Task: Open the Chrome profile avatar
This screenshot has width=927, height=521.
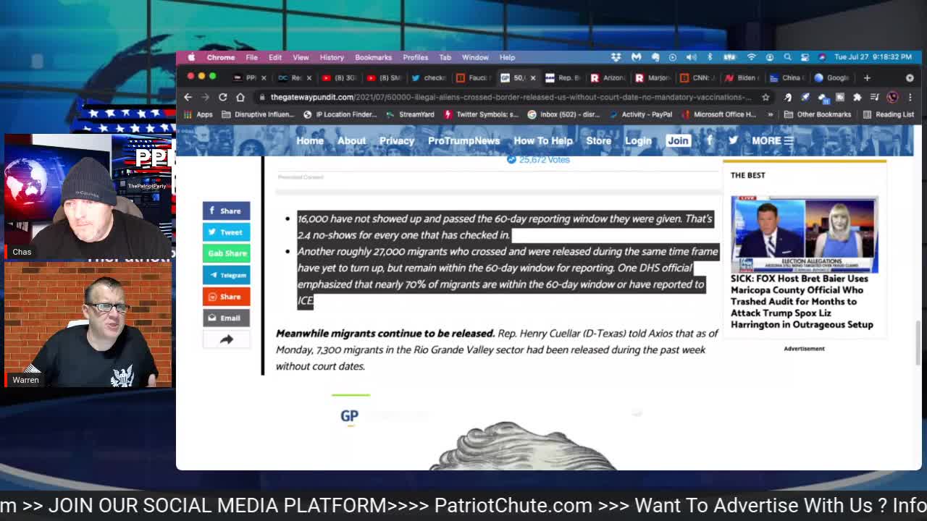Action: tap(892, 97)
